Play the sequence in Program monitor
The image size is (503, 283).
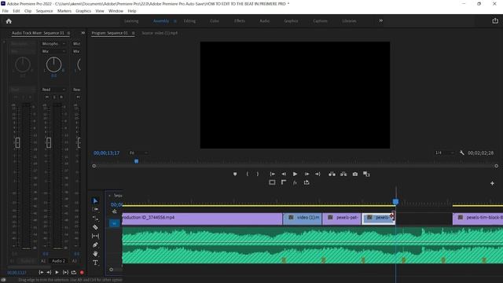tap(295, 174)
